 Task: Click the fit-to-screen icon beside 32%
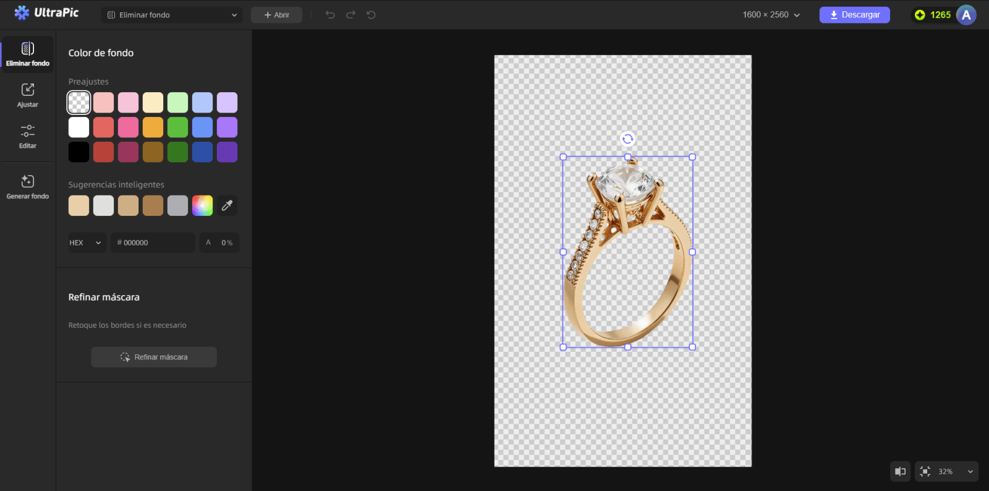(x=925, y=471)
